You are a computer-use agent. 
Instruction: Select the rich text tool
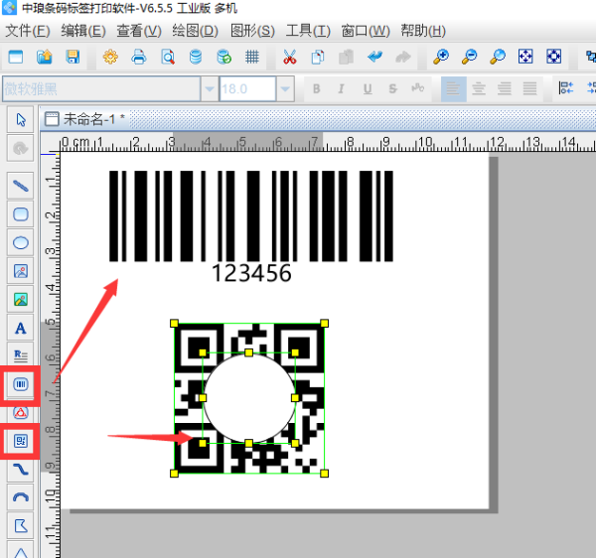pyautogui.click(x=21, y=355)
